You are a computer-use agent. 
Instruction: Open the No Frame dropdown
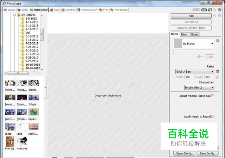[x=193, y=44]
